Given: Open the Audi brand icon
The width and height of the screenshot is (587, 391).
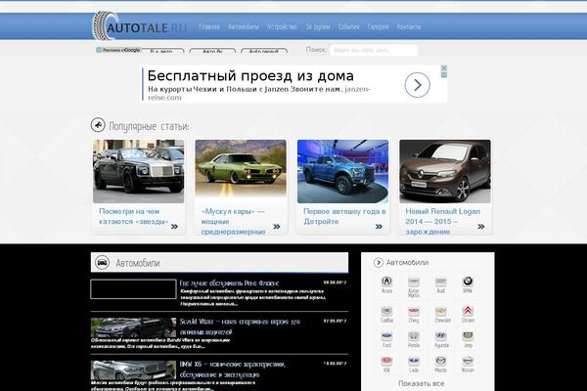Looking at the screenshot, I should (440, 283).
